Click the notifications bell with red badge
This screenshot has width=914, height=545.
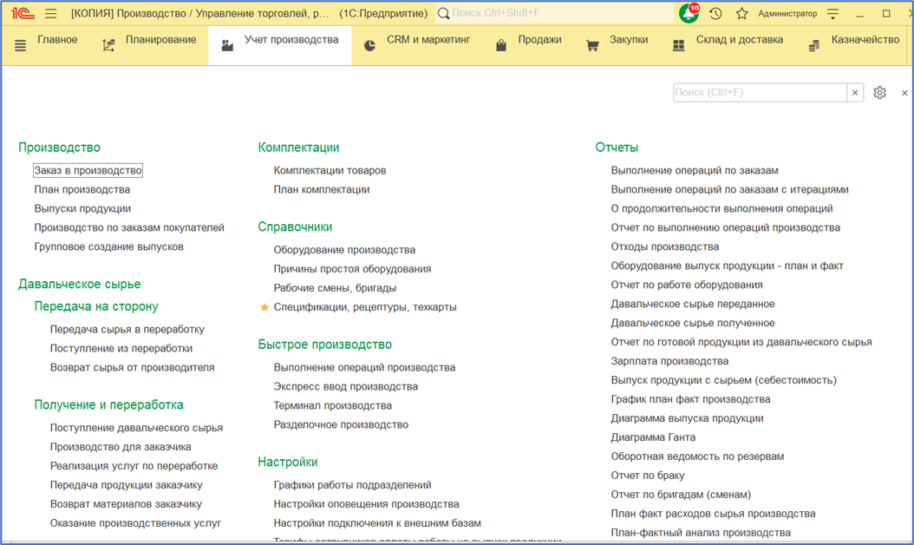[689, 14]
